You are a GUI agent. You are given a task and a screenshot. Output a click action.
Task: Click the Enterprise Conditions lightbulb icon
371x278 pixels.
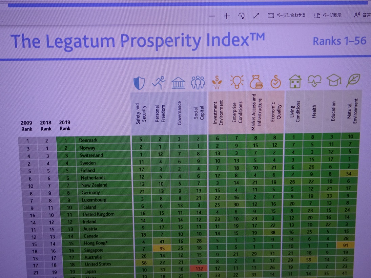(237, 82)
